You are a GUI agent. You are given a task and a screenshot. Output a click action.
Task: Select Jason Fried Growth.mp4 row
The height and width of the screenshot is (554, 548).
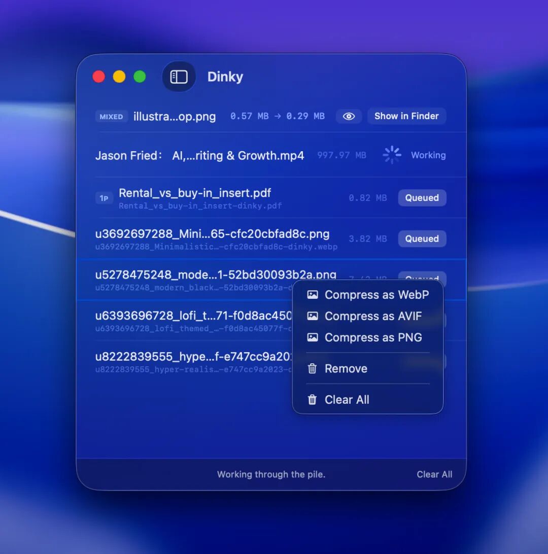pyautogui.click(x=271, y=155)
